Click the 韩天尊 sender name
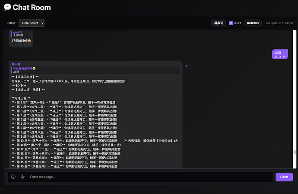Viewport: 298px width, 194px height. [16, 64]
